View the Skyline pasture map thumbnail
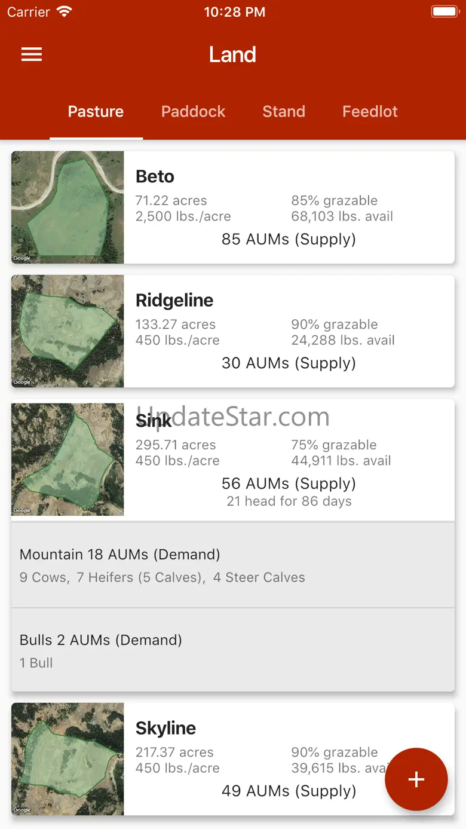Screen dimensions: 466x829 coord(68,759)
